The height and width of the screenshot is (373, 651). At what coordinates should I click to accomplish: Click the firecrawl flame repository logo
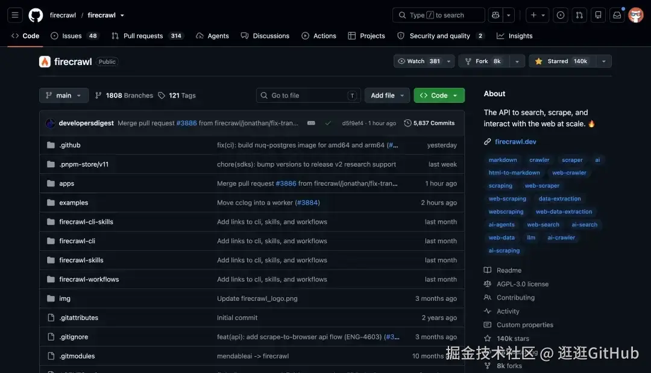point(45,62)
